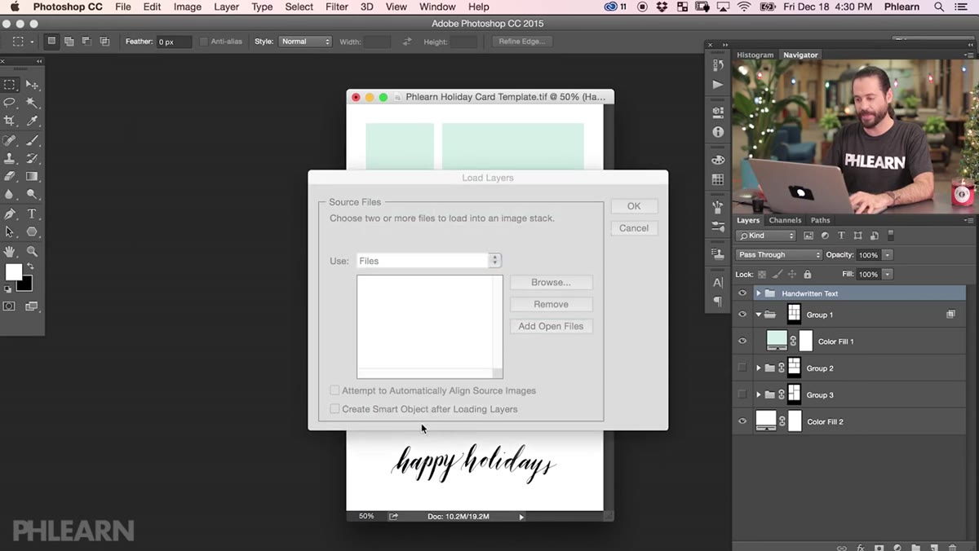Click Cancel in Load Layers dialog

coord(634,228)
